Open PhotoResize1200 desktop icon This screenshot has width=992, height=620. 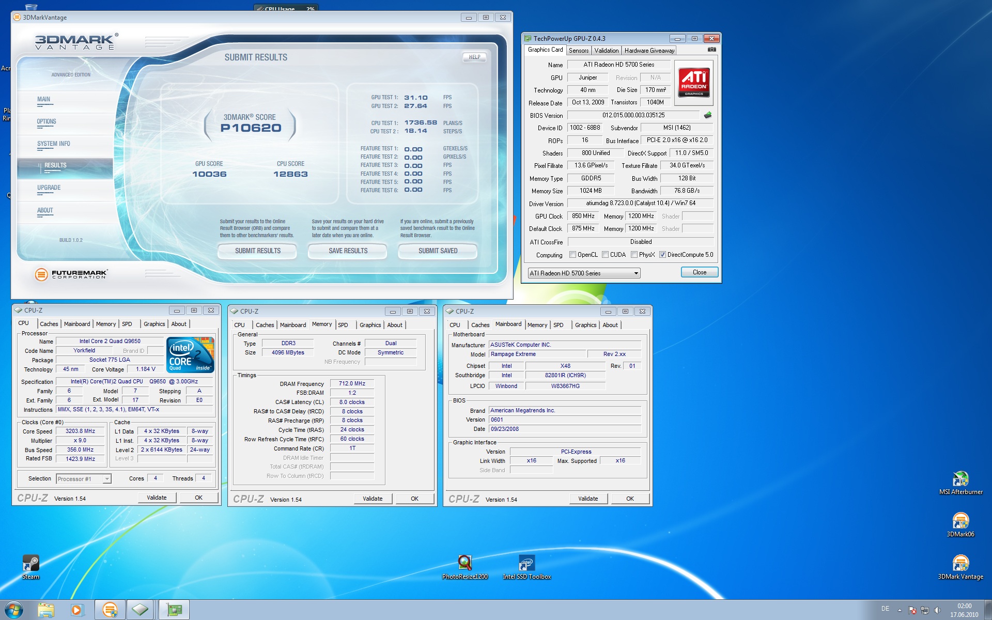pyautogui.click(x=465, y=567)
